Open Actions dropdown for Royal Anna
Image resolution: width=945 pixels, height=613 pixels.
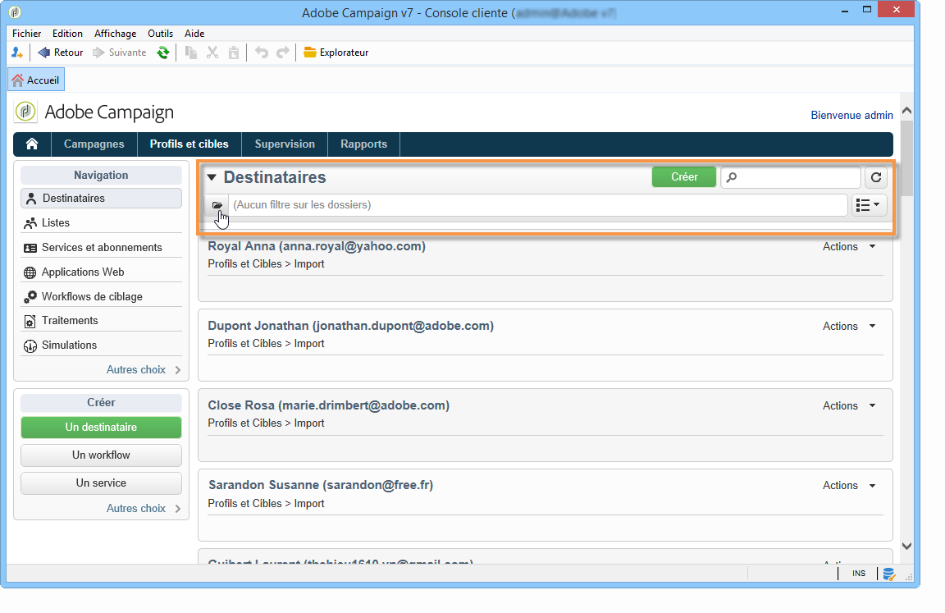pyautogui.click(x=848, y=246)
